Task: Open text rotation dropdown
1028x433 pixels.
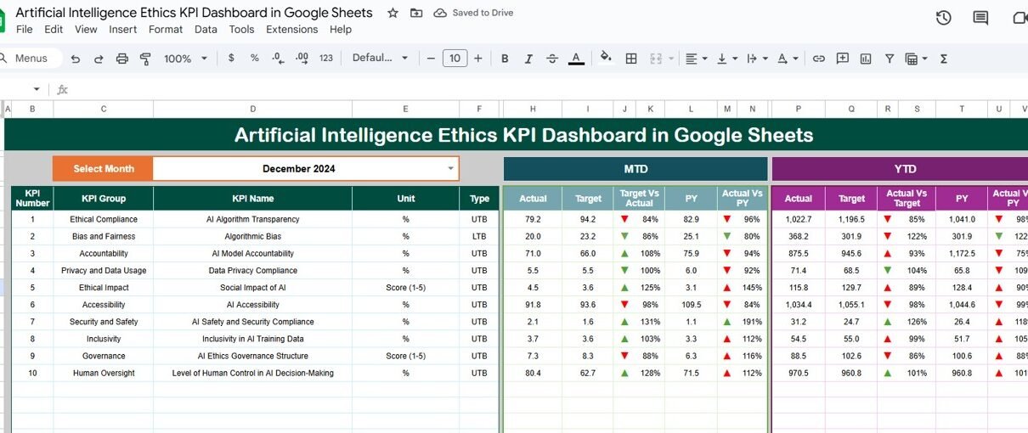Action: point(788,59)
